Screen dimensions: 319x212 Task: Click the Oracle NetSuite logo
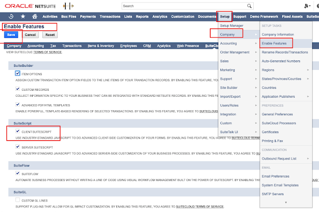(30, 6)
